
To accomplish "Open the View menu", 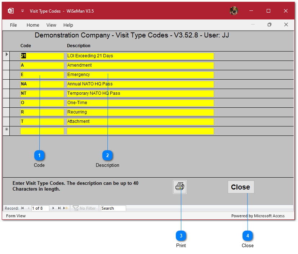I will (x=51, y=25).
